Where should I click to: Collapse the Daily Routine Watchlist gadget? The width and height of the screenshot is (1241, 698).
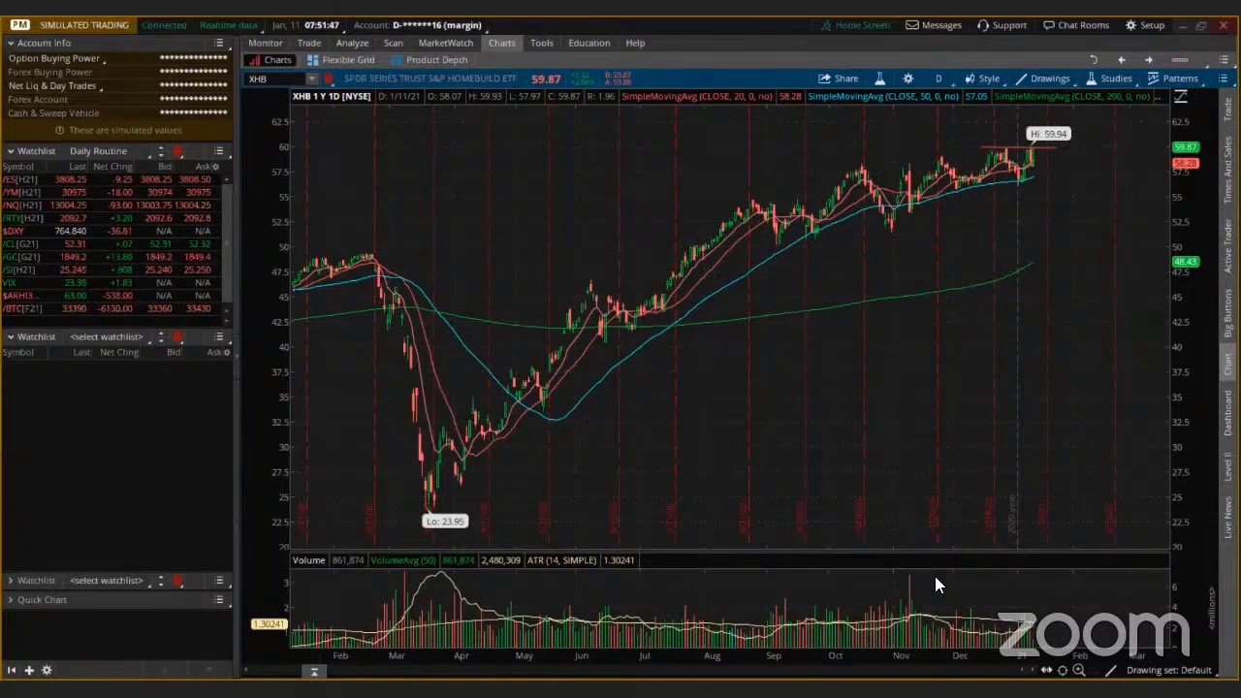[x=10, y=151]
